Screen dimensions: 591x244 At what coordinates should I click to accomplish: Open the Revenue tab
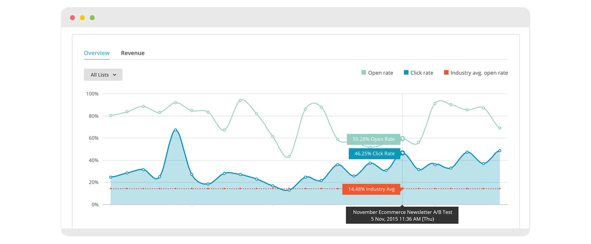coord(133,53)
